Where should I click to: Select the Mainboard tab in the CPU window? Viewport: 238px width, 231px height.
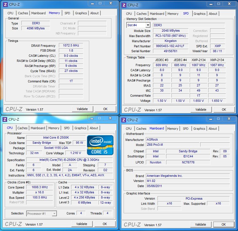[x=38, y=128]
